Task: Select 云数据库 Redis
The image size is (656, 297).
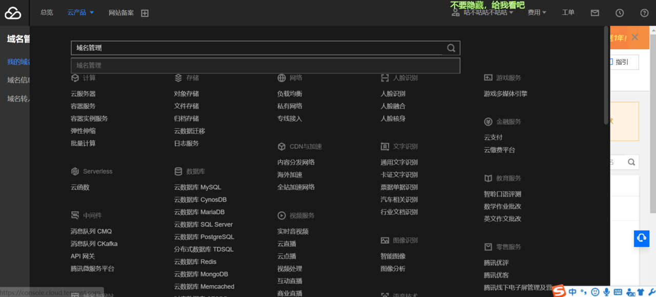Action: 195,262
